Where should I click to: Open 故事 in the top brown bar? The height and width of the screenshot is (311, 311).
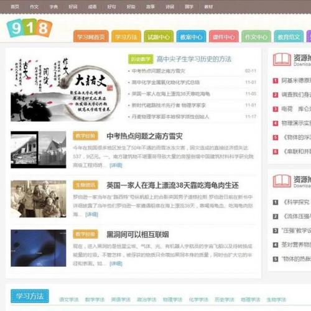[151, 7]
